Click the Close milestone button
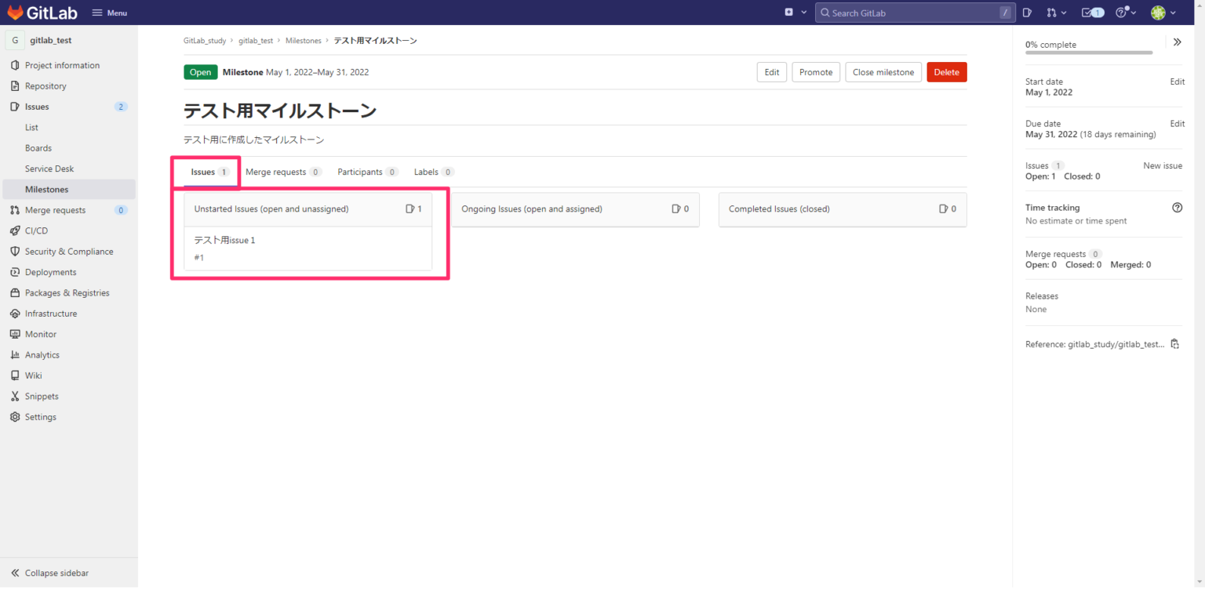Image resolution: width=1205 pixels, height=613 pixels. [883, 71]
